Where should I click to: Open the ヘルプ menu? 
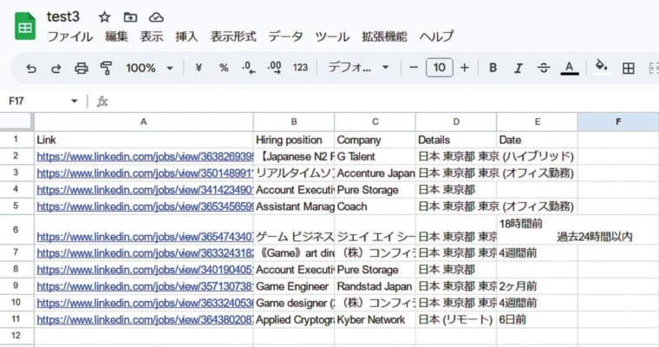437,36
